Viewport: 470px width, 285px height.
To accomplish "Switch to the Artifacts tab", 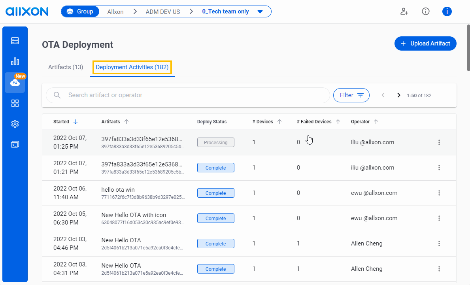I will [x=65, y=67].
